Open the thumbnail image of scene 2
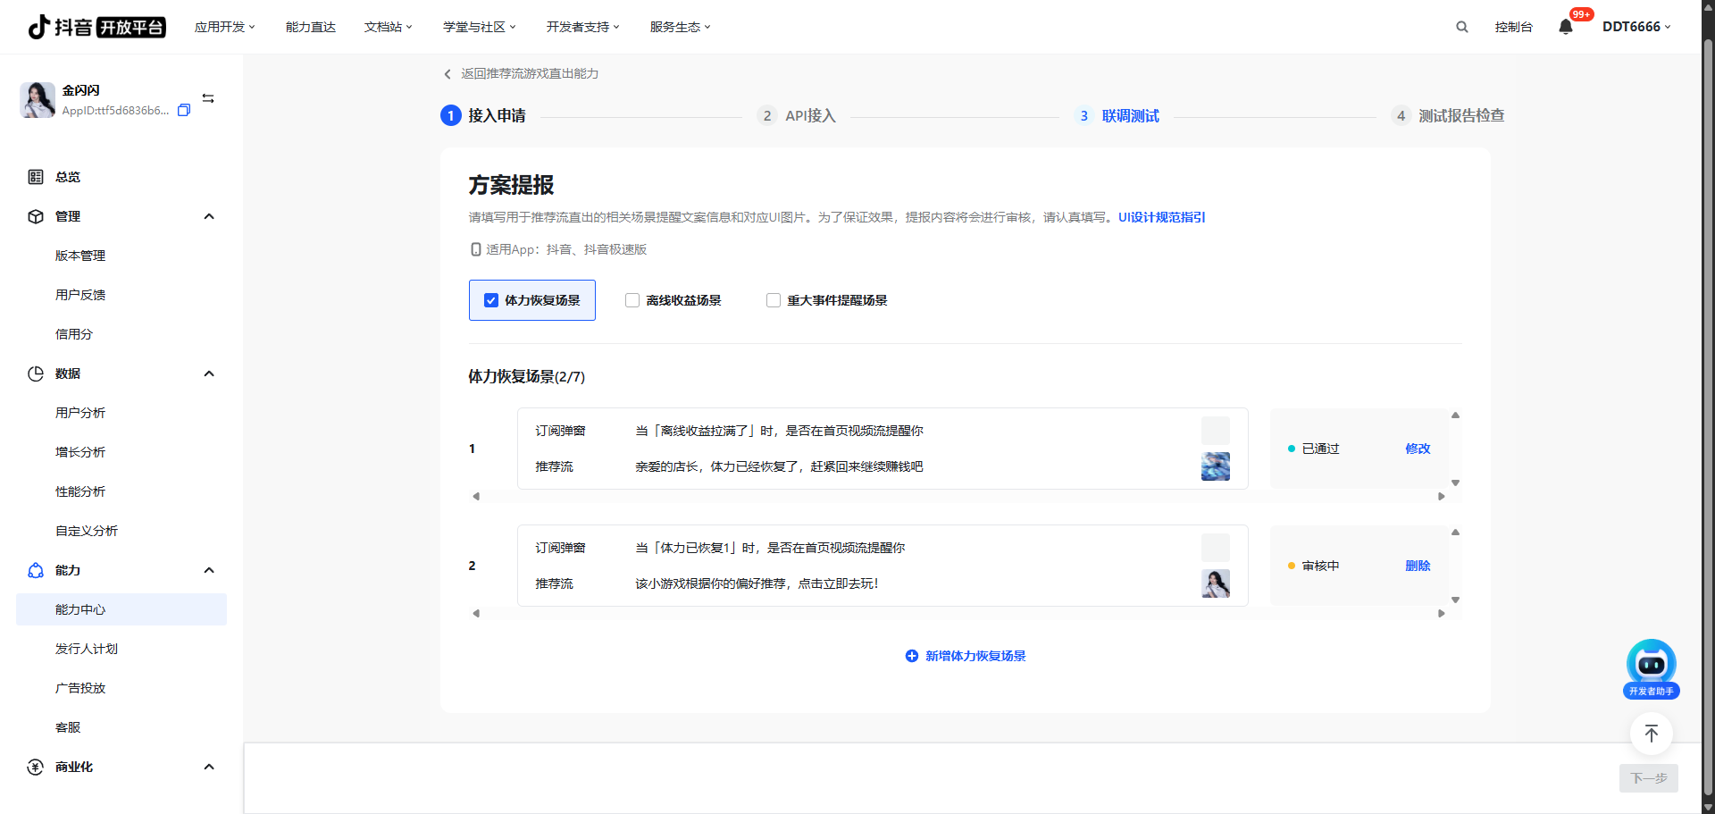Screen dimensions: 1715x814 (1215, 583)
